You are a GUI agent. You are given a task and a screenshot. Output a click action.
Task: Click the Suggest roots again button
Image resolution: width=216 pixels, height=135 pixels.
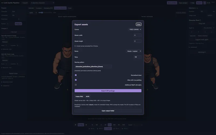[x=202, y=40]
